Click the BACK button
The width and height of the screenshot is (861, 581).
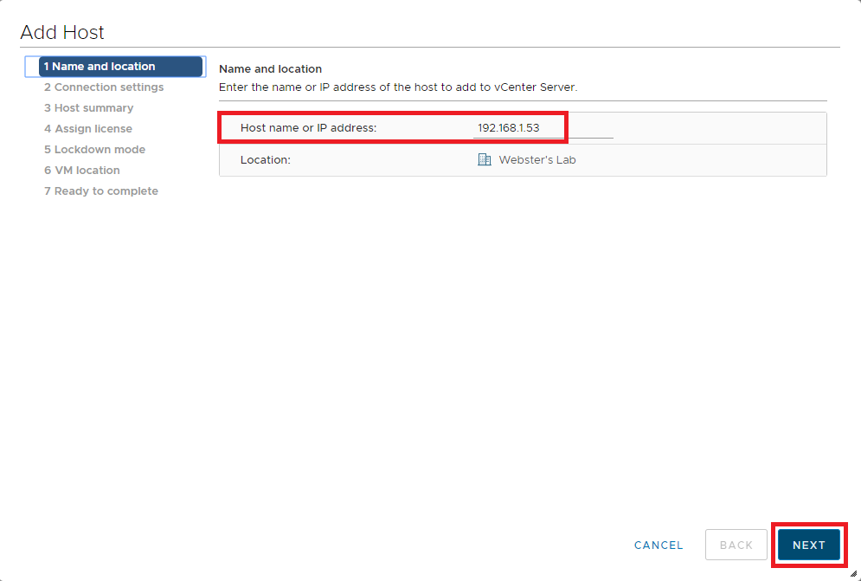(736, 545)
